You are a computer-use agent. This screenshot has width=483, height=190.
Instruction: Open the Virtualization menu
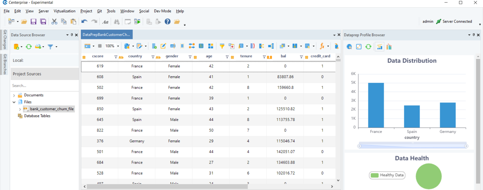coord(64,11)
